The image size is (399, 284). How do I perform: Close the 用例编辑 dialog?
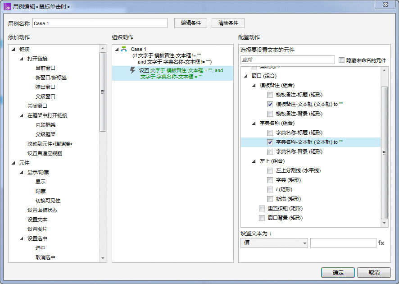[385, 5]
